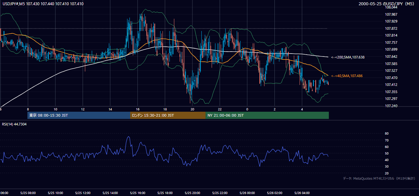Image resolution: width=419 pixels, height=196 pixels.
Task: Select the London 15:30-21:00 JST session bar
Action: (168, 115)
